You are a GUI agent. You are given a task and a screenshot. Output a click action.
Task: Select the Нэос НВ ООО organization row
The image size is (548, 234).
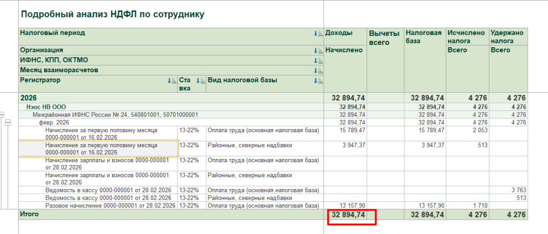[161, 107]
